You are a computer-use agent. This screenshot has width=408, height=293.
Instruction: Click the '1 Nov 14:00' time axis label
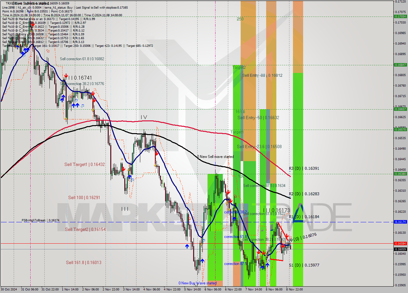(x=70, y=289)
